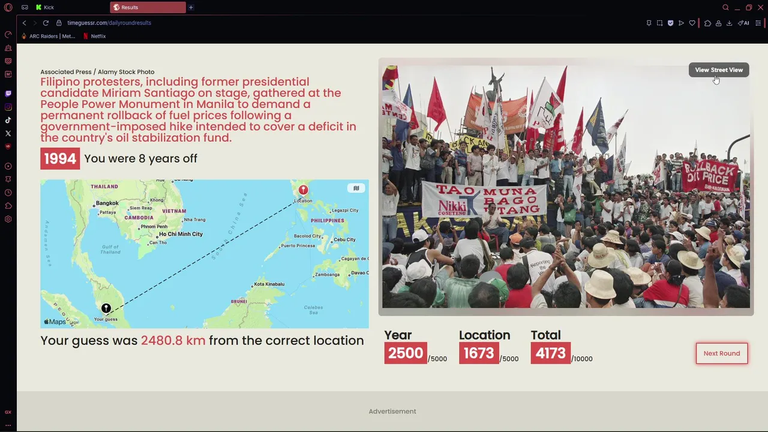This screenshot has width=768, height=432.
Task: Add page to bookmarks with heart icon
Action: pos(692,23)
